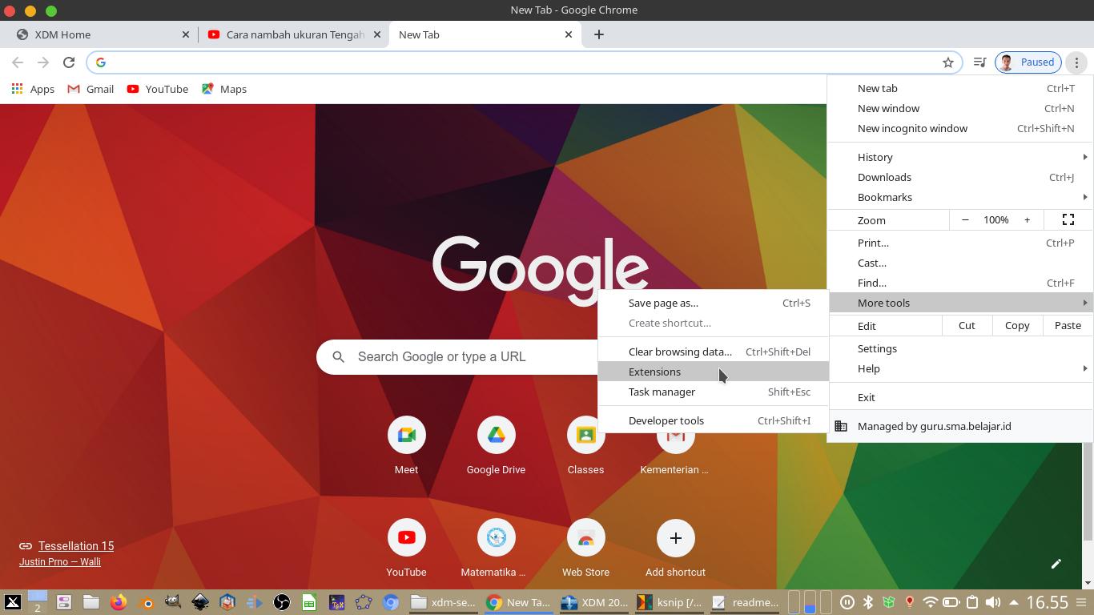
Task: Open the Google Drive shortcut tile
Action: coord(496,447)
